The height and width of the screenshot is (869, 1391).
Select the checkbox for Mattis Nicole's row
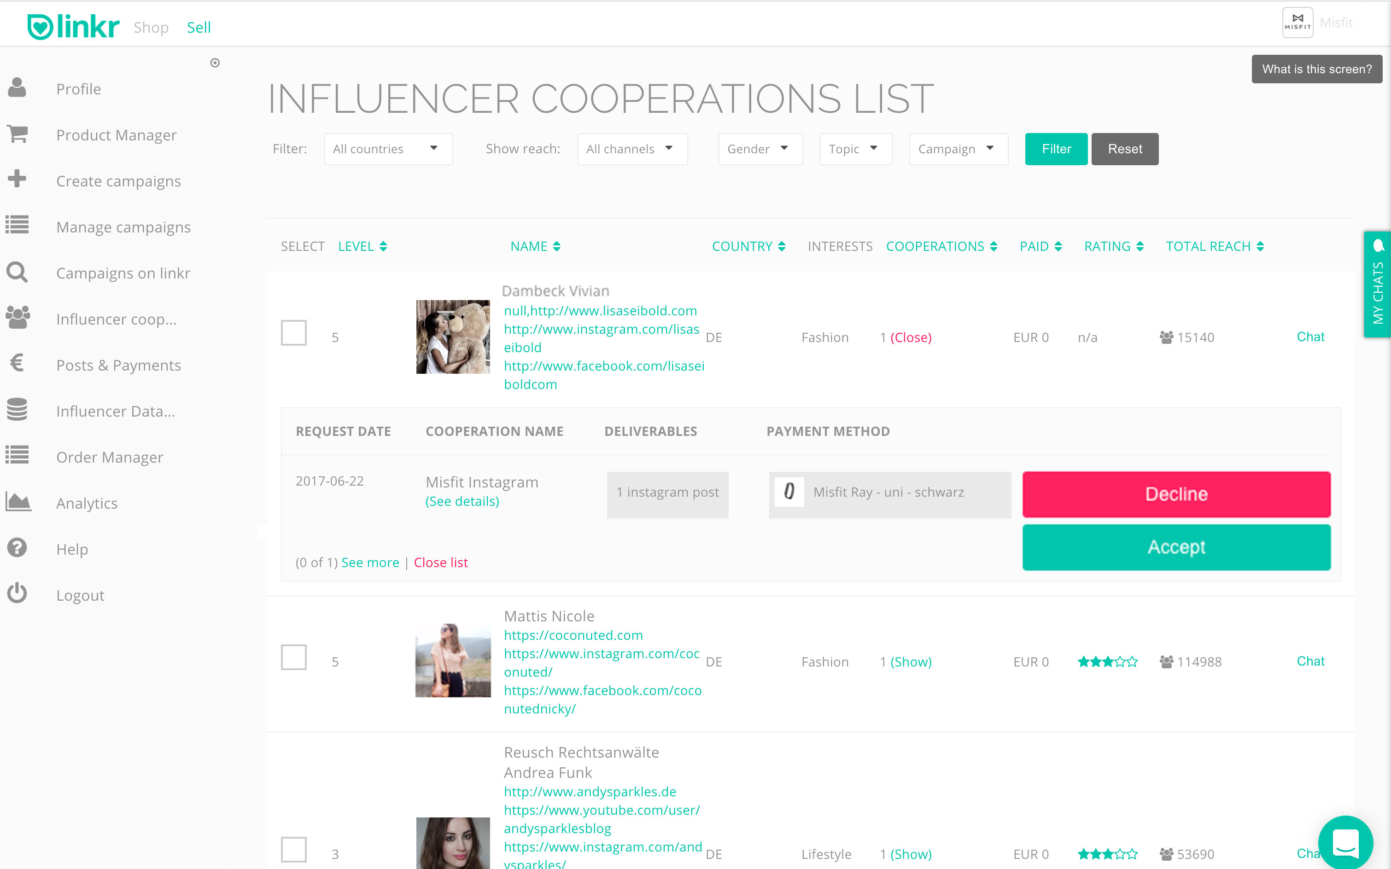(x=294, y=657)
